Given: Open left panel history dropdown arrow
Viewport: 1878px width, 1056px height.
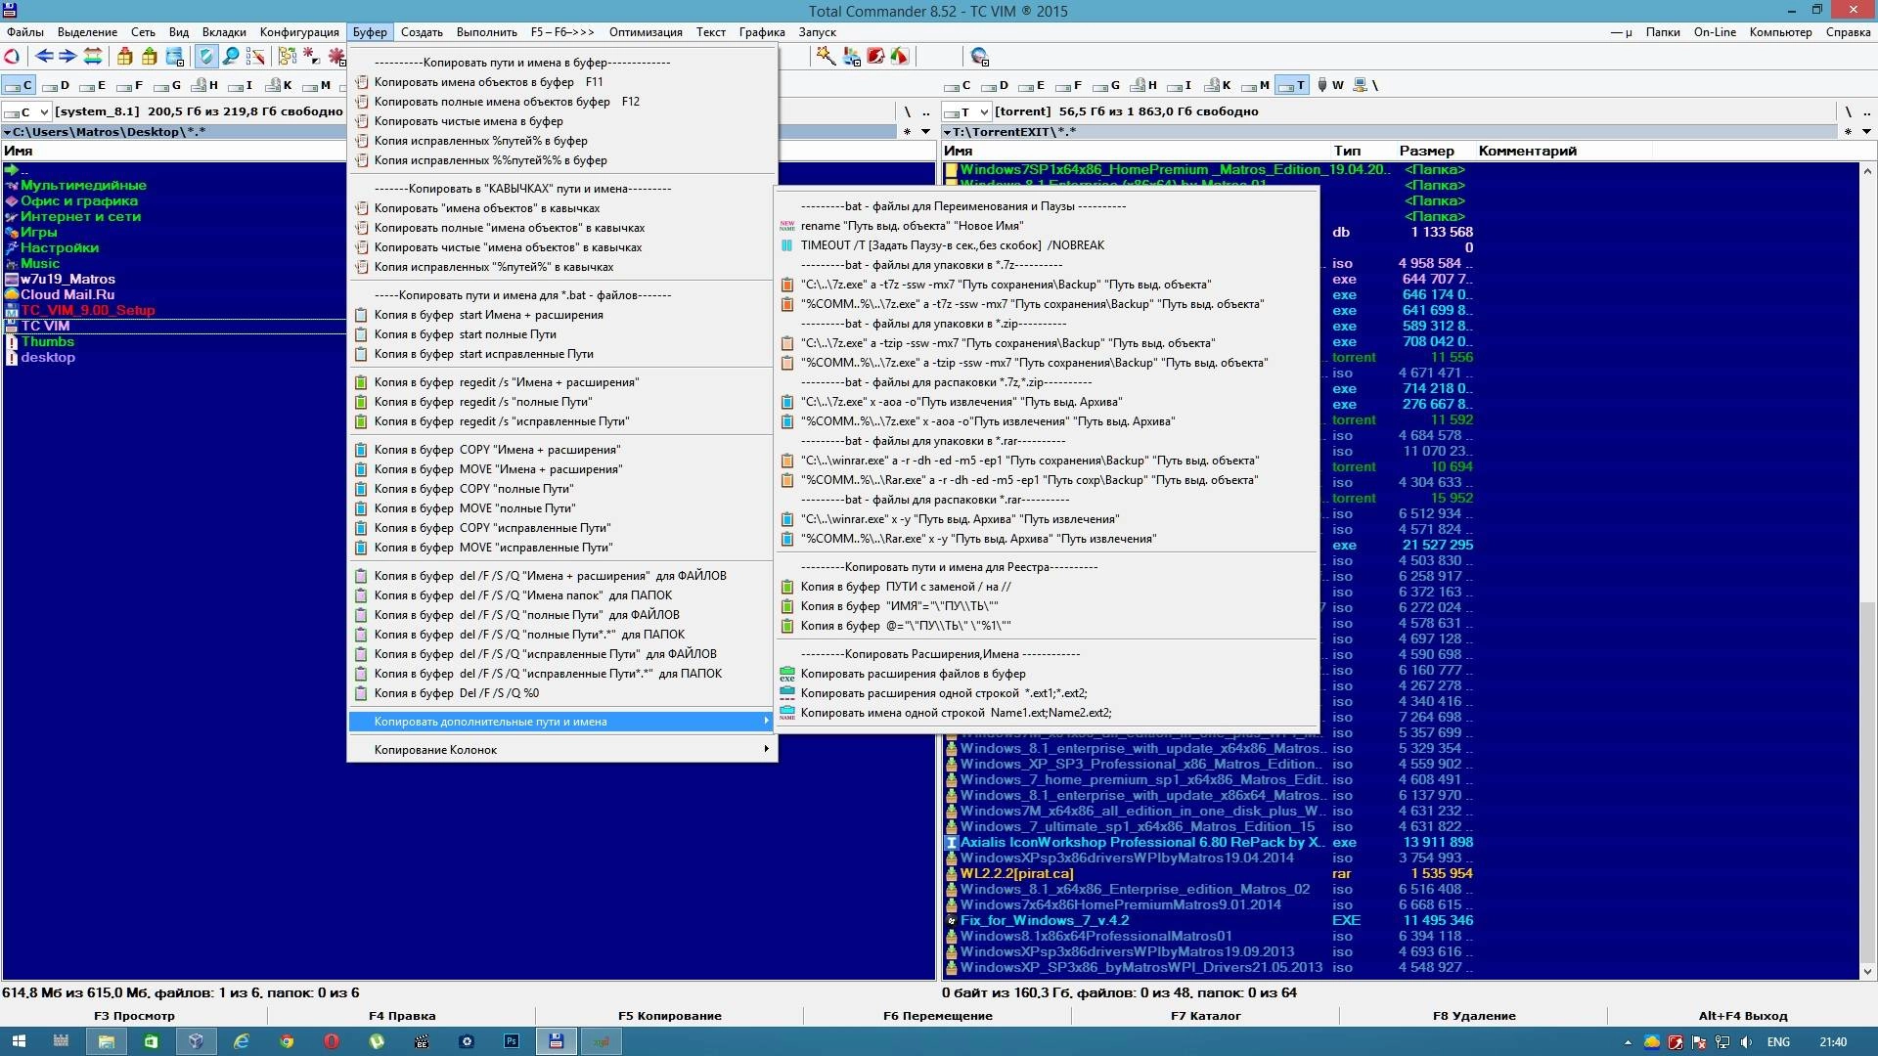Looking at the screenshot, I should (925, 132).
